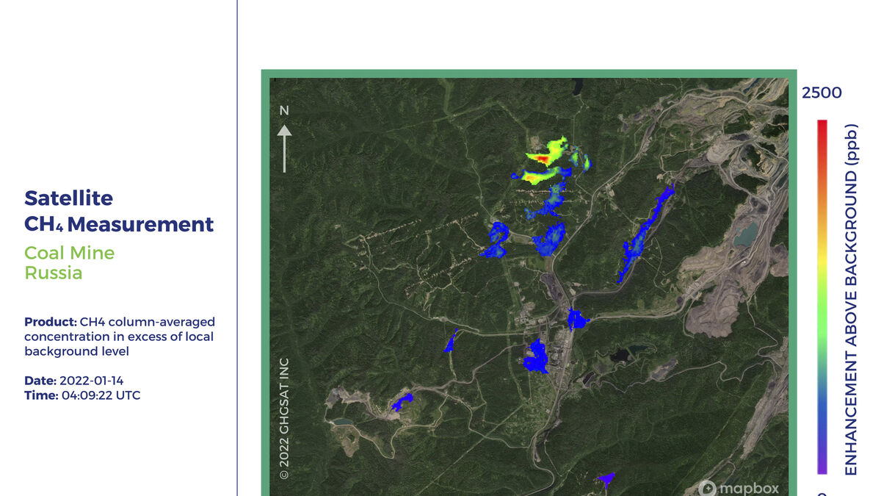The image size is (881, 496).
Task: Click the narrow blue plume sliver on the left
Action: 451,341
